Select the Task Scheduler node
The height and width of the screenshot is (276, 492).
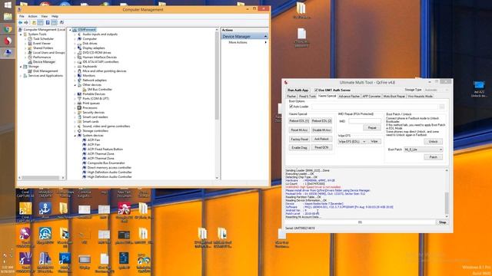coord(43,39)
